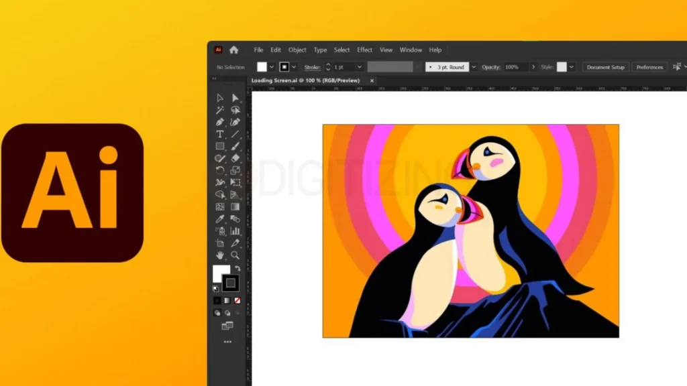The image size is (687, 386).
Task: Select the Artboard tool
Action: [x=220, y=243]
